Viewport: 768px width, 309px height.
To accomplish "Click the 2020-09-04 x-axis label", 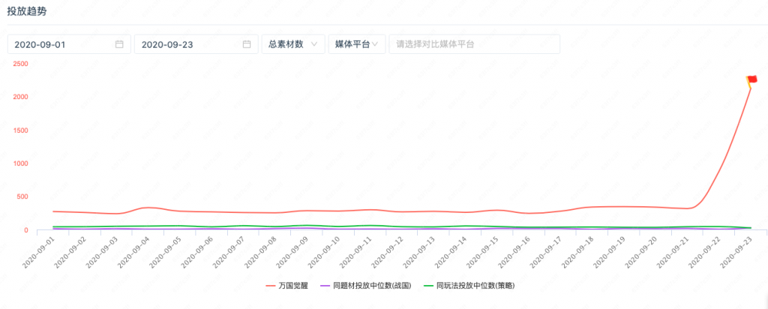I will pos(133,251).
